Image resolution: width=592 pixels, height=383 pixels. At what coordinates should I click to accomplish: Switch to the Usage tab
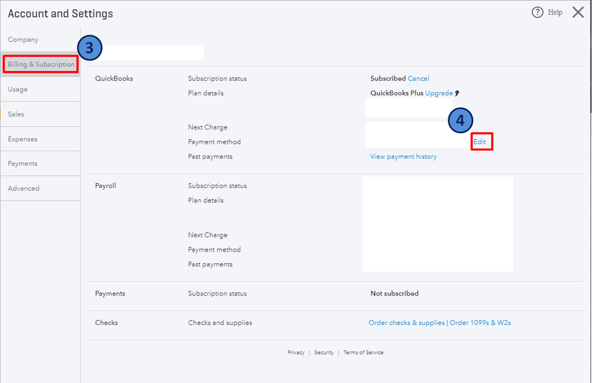pyautogui.click(x=18, y=89)
